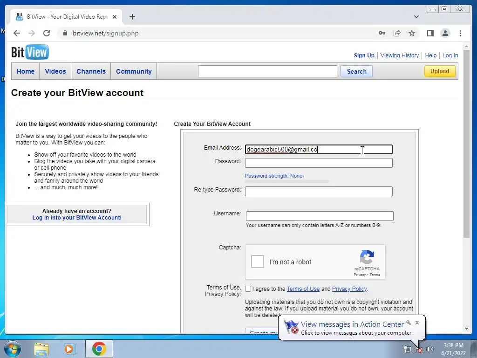Viewport: 477px width, 358px height.
Task: Click the Log In link
Action: point(450,55)
